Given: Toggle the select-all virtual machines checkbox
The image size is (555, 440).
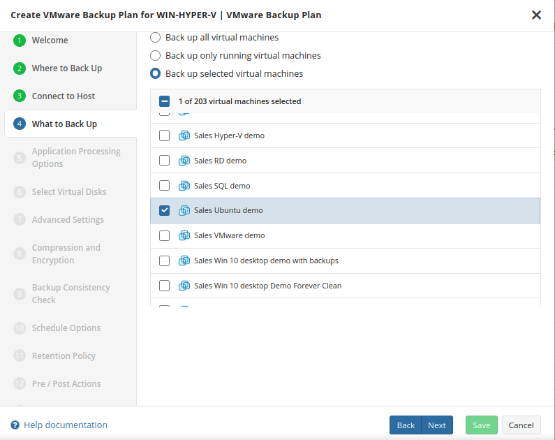Looking at the screenshot, I should (164, 101).
